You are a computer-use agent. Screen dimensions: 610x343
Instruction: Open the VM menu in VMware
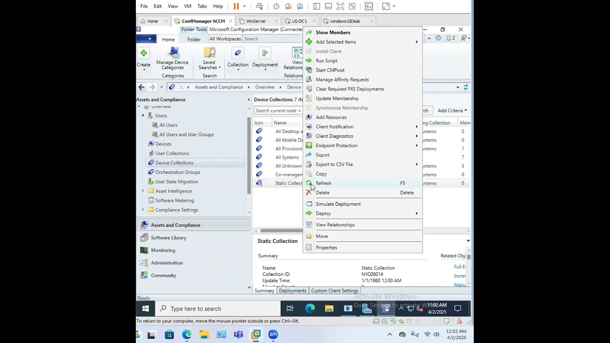click(187, 6)
